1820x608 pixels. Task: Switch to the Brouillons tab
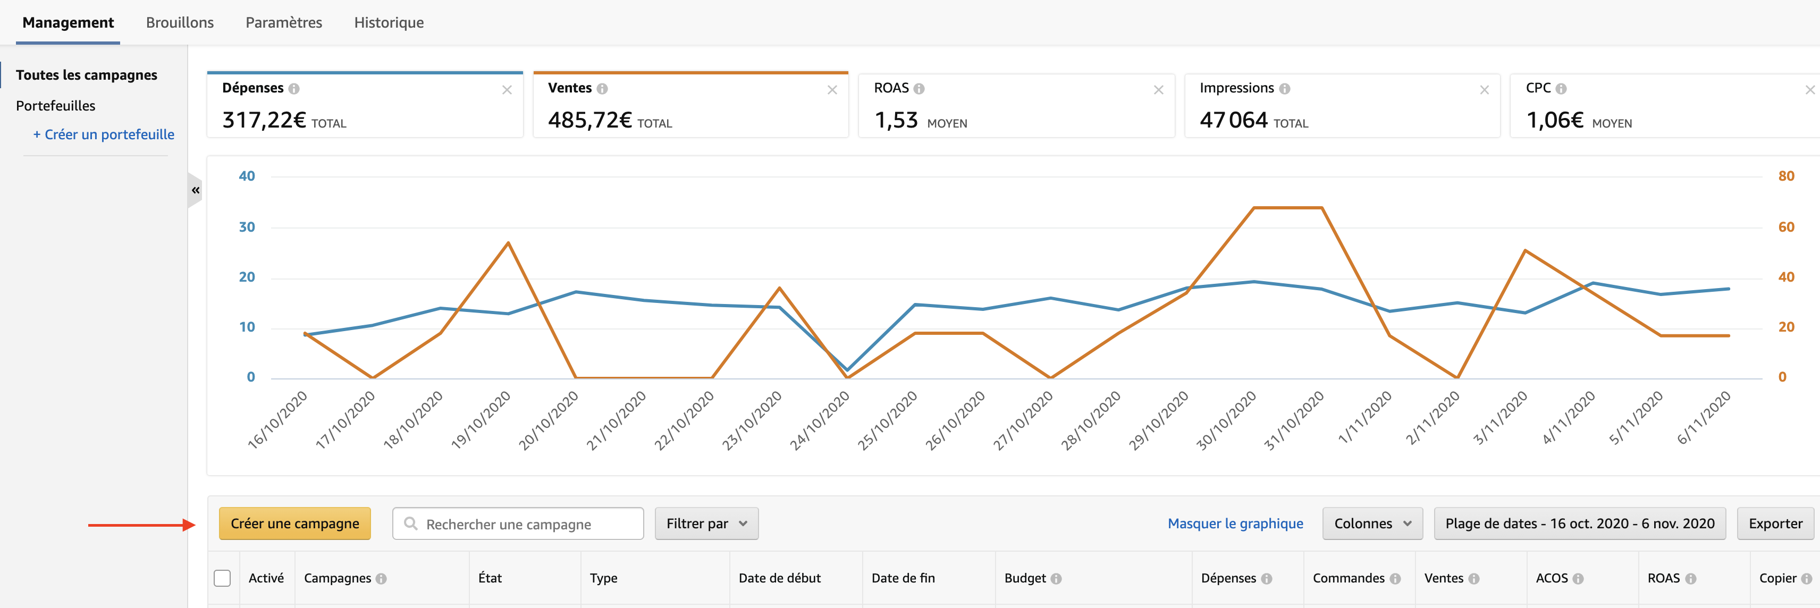click(x=180, y=23)
